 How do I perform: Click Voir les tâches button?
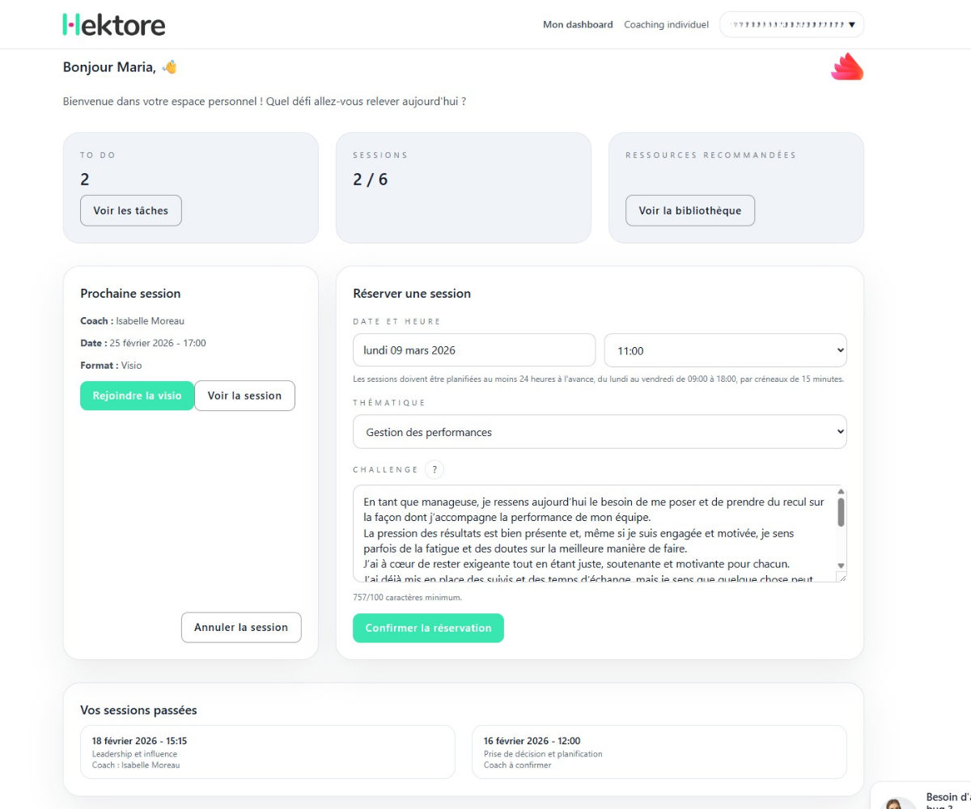(131, 210)
